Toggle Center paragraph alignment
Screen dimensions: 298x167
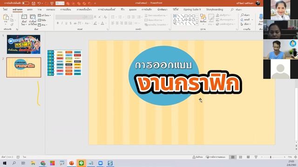117,23
